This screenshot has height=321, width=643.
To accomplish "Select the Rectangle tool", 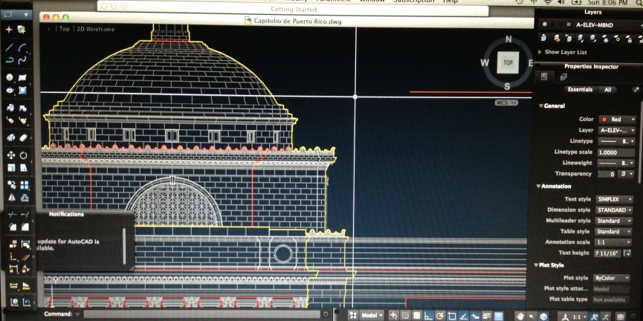I will [23, 77].
